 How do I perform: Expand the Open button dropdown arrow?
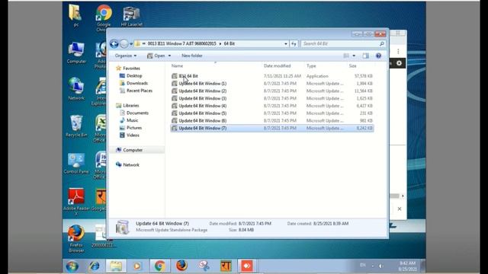[x=169, y=56]
